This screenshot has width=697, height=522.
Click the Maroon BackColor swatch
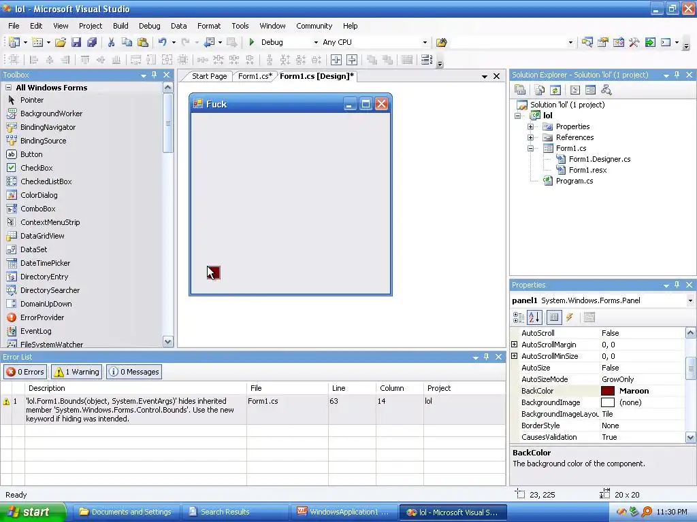pos(608,391)
